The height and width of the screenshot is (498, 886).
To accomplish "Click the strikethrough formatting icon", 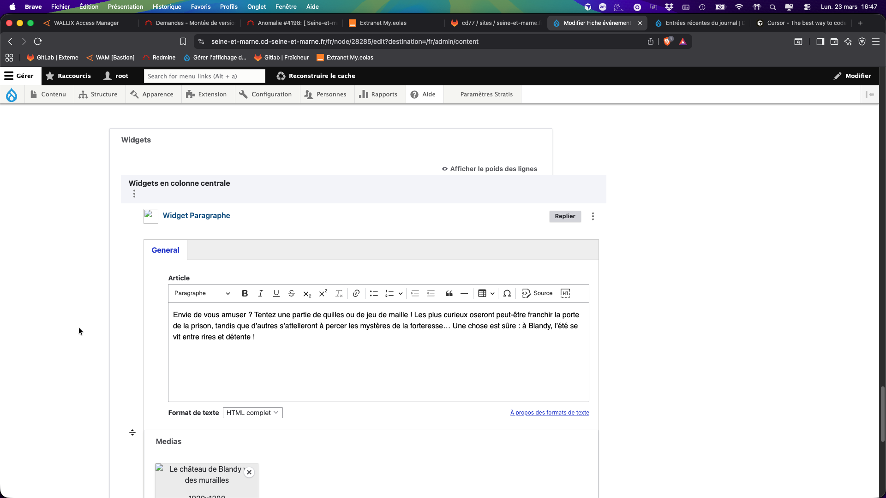I will 292,293.
